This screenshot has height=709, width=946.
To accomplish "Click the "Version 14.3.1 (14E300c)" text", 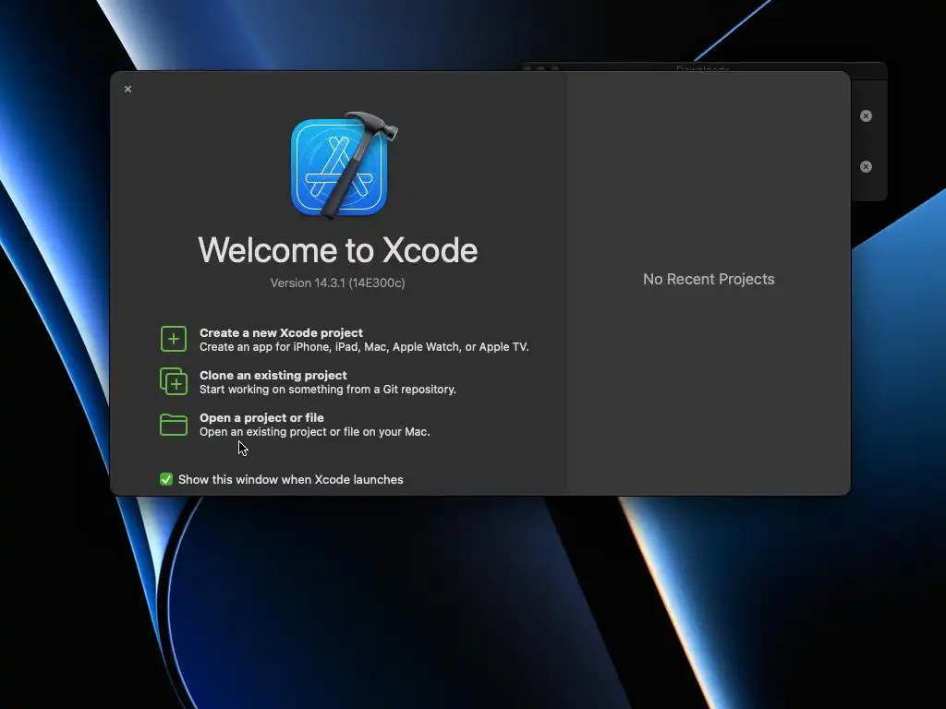I will [337, 282].
